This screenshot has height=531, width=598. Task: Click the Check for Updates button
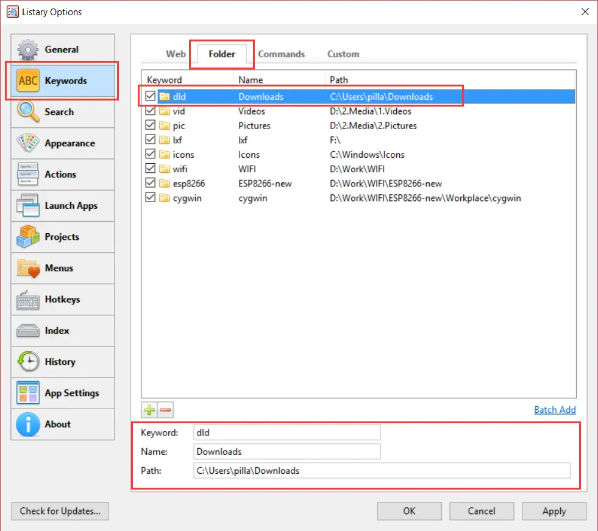click(60, 511)
